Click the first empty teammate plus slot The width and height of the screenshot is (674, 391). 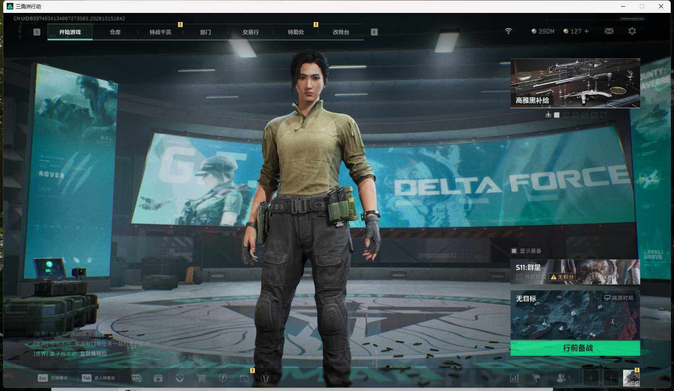(x=591, y=378)
